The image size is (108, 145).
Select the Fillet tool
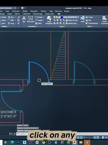[x=11, y=20]
